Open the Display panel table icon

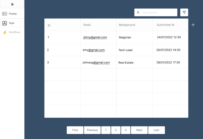5,14
